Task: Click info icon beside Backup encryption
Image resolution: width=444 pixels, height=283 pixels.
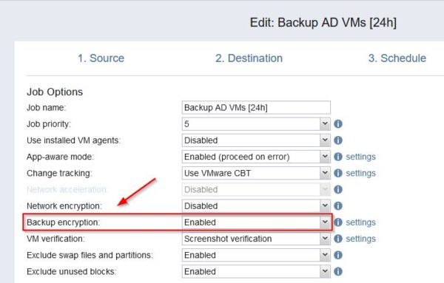Action: point(338,222)
